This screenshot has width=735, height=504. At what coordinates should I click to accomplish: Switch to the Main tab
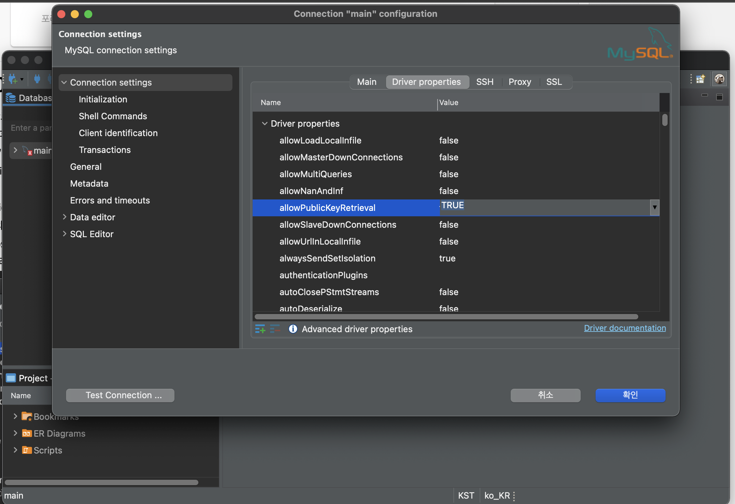(366, 82)
